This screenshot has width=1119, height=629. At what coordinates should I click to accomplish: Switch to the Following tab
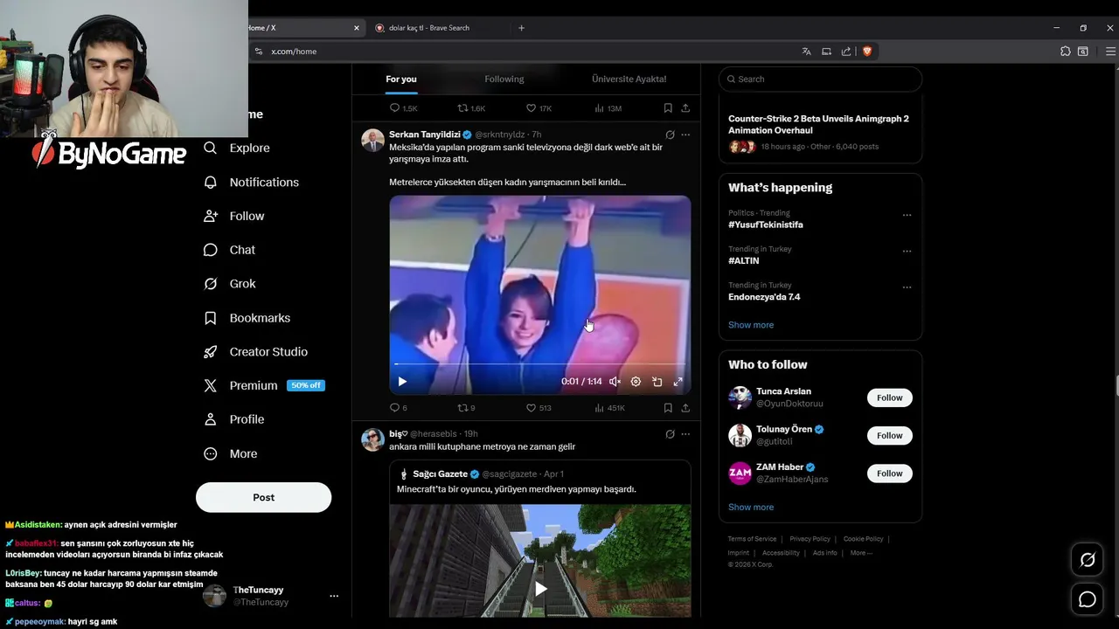click(x=504, y=79)
